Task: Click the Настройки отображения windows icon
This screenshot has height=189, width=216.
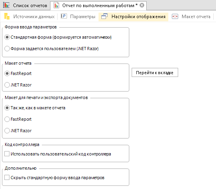Action: pyautogui.click(x=104, y=17)
